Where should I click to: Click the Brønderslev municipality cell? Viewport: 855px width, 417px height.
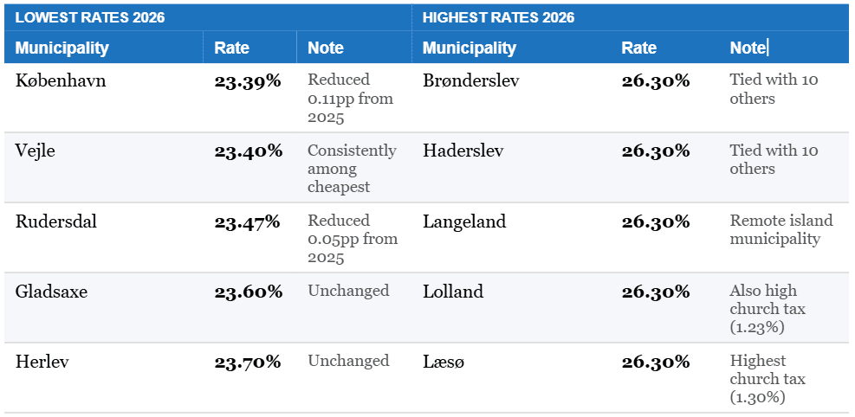(x=470, y=80)
